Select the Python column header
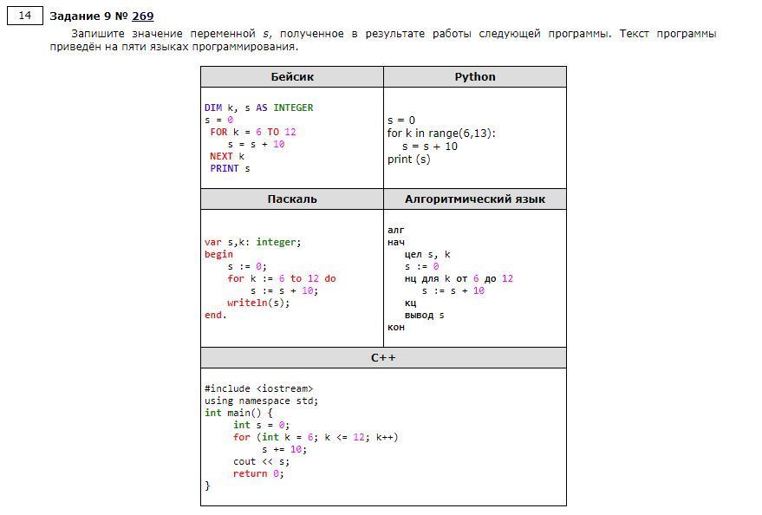Screen dimensions: 762x515 coord(475,77)
